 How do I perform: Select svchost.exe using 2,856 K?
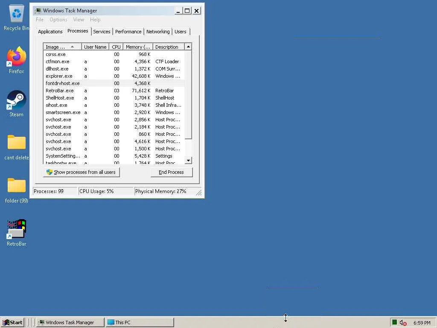click(114, 120)
